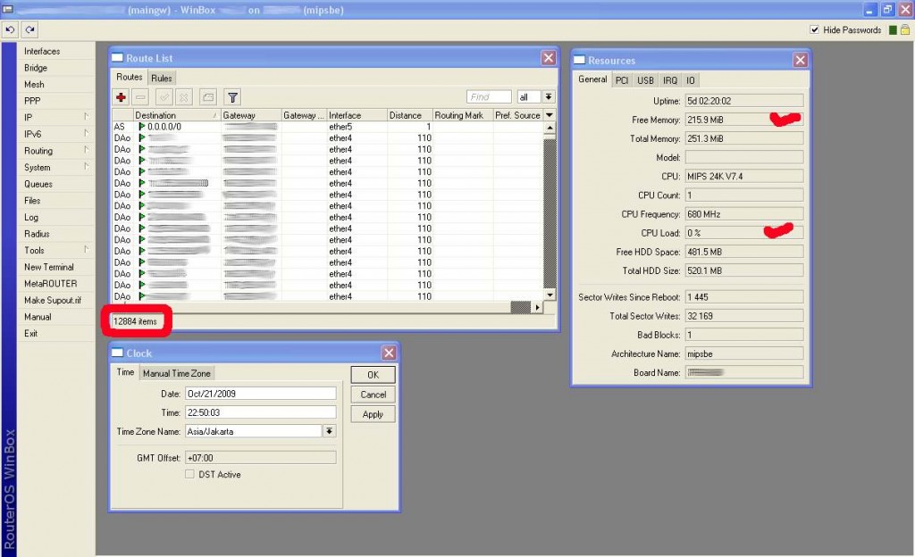Click the Redo arrow icon in toolbar
Viewport: 915px width, 557px height.
pyautogui.click(x=29, y=29)
